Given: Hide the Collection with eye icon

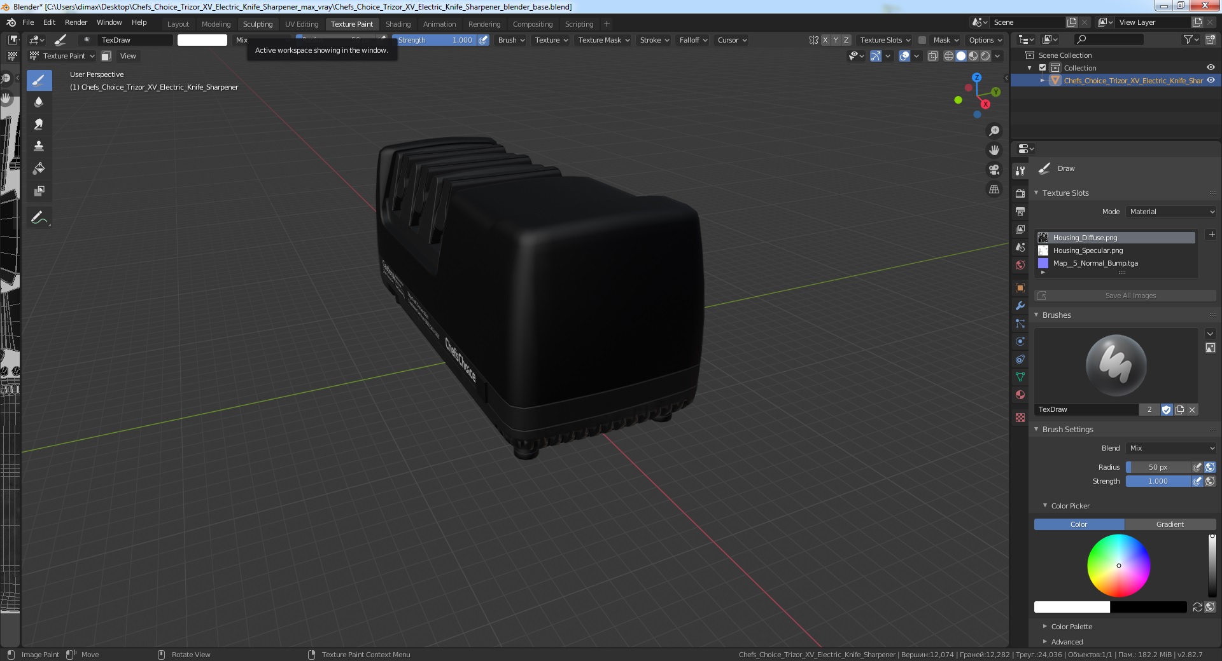Looking at the screenshot, I should point(1211,68).
